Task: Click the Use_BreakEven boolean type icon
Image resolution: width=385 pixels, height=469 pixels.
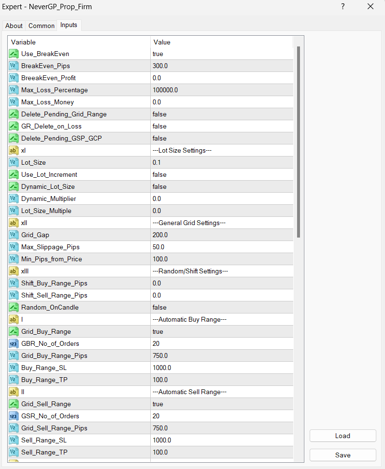Action: tap(14, 54)
